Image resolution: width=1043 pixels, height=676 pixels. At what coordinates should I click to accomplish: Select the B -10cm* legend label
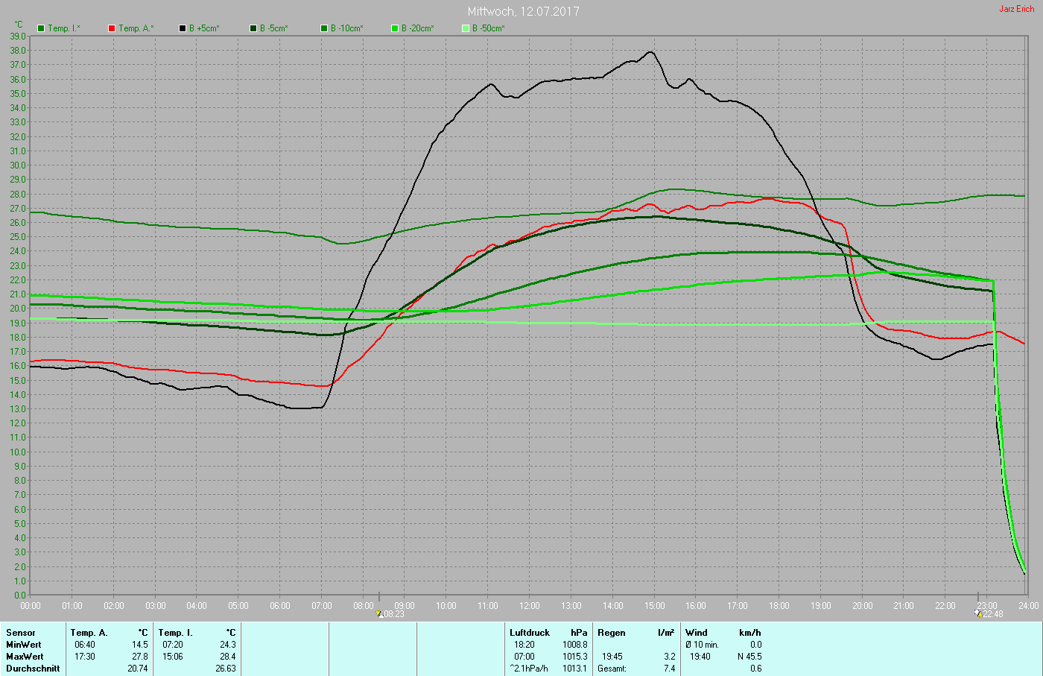tap(347, 28)
